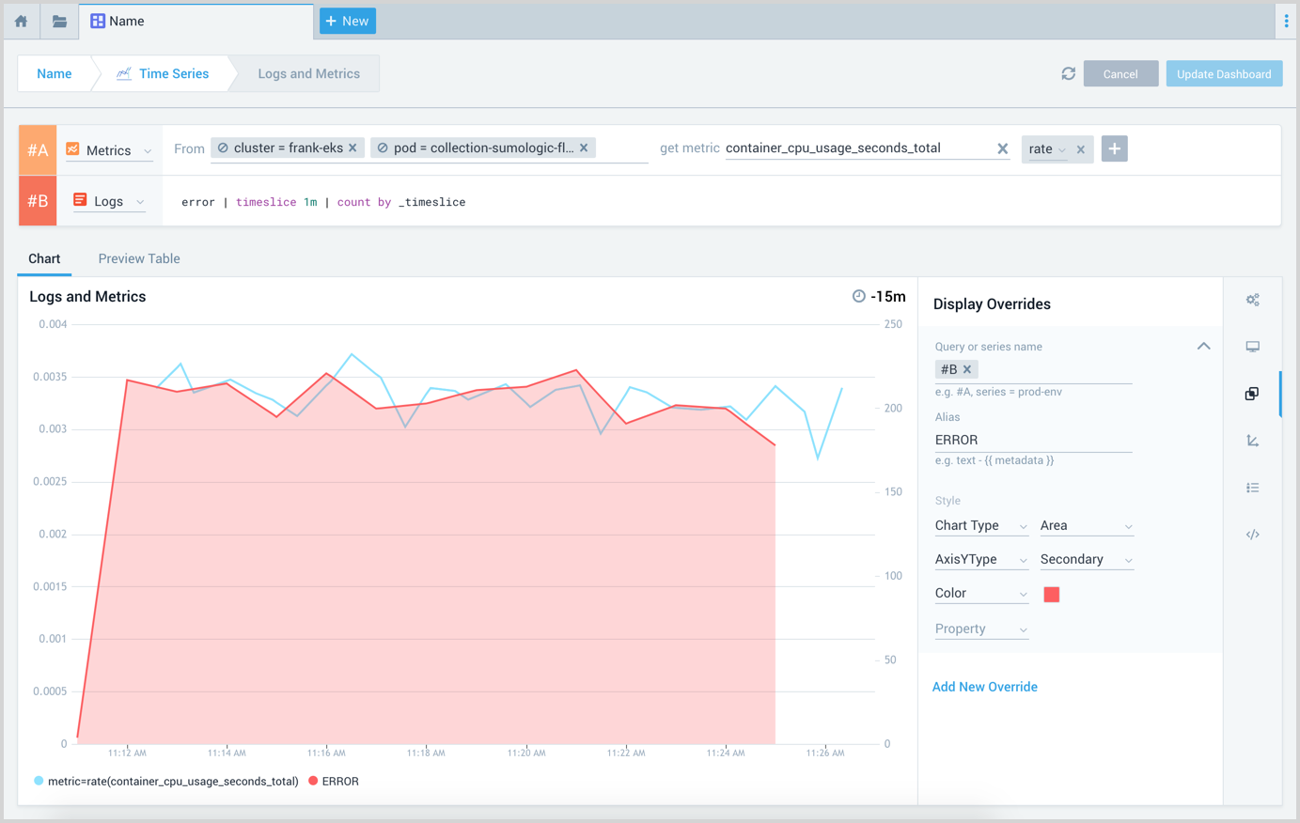This screenshot has height=823, width=1300.
Task: Click the axes configuration icon in right sidebar
Action: (1252, 440)
